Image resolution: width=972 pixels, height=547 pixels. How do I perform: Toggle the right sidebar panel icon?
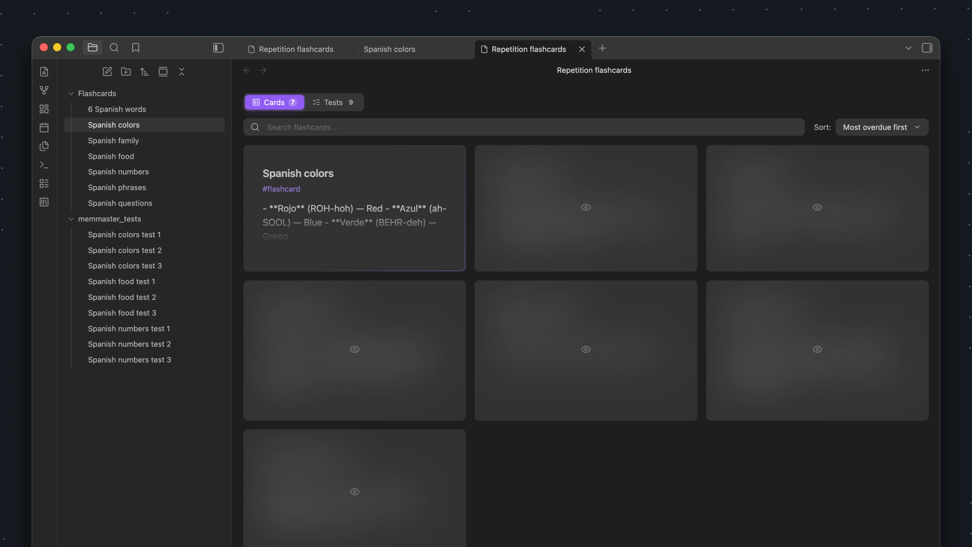(x=927, y=48)
